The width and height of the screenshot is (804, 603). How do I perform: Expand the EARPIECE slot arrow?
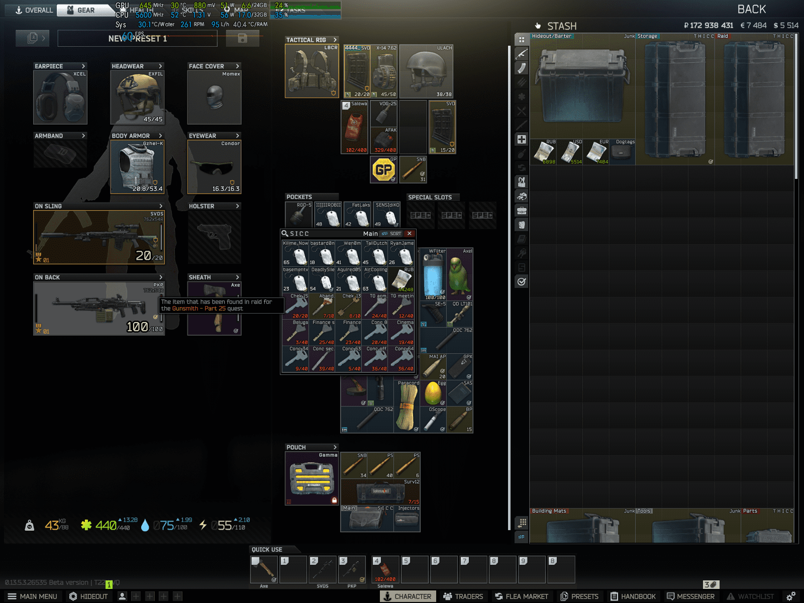click(83, 66)
